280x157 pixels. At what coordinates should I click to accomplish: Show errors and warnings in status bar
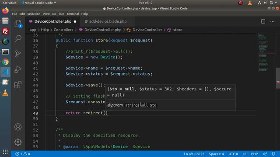[x=23, y=154]
